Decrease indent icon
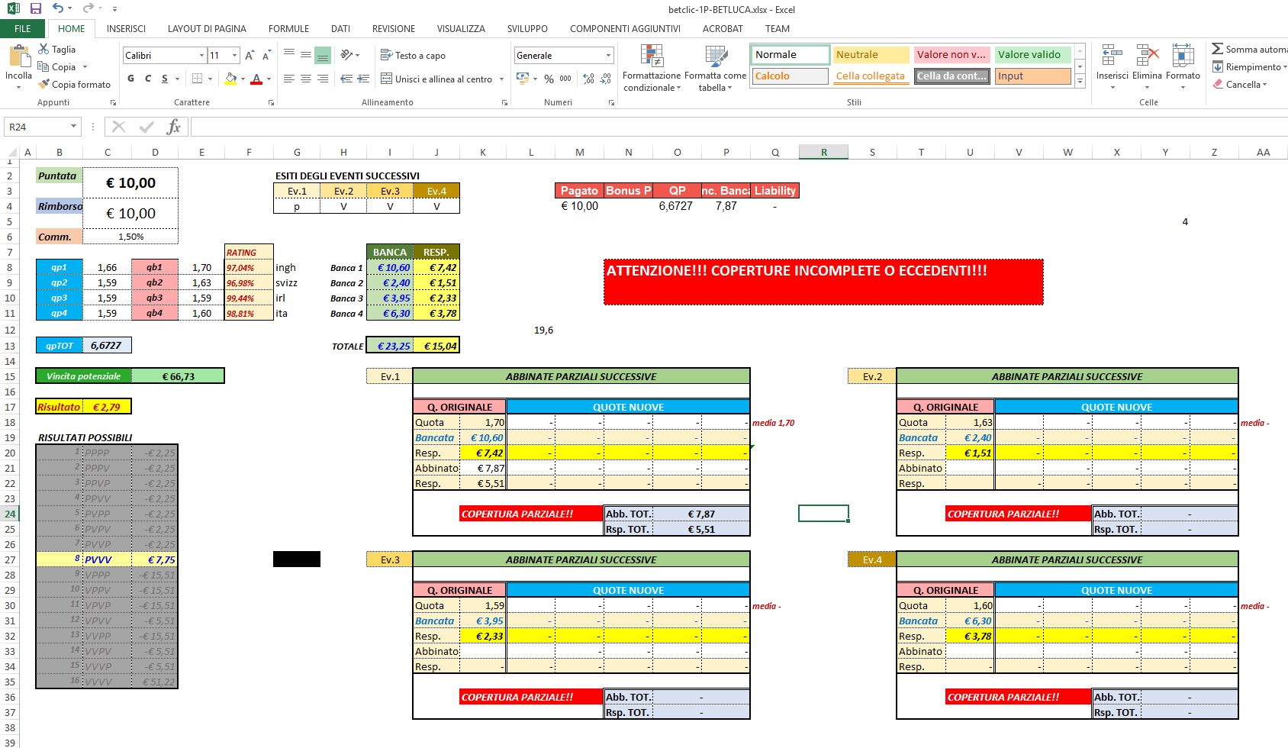Image resolution: width=1288 pixels, height=748 pixels. coord(346,78)
